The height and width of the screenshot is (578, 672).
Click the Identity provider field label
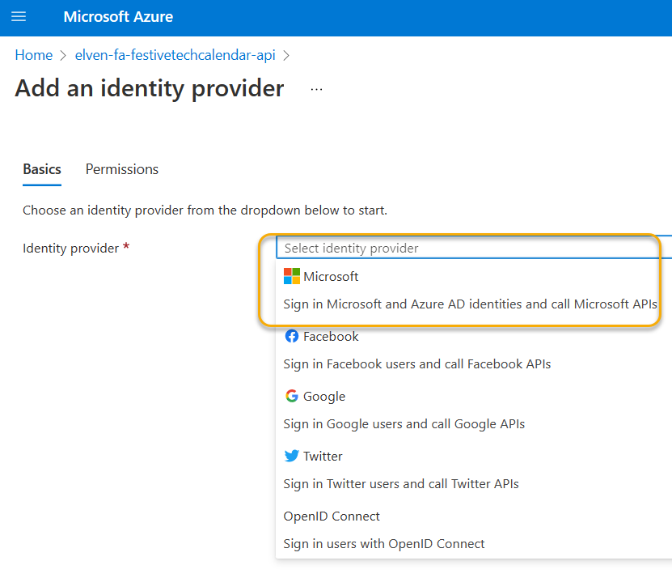70,249
